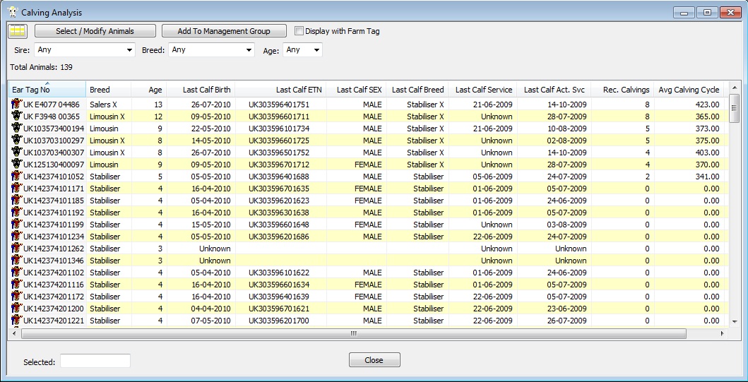Image resolution: width=748 pixels, height=382 pixels.
Task: Sort by Last Calf SEX header
Action: pyautogui.click(x=356, y=90)
